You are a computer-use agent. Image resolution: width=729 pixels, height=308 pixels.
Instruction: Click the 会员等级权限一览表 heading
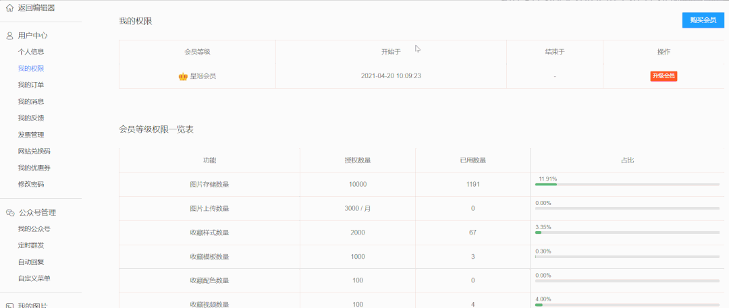click(x=156, y=129)
